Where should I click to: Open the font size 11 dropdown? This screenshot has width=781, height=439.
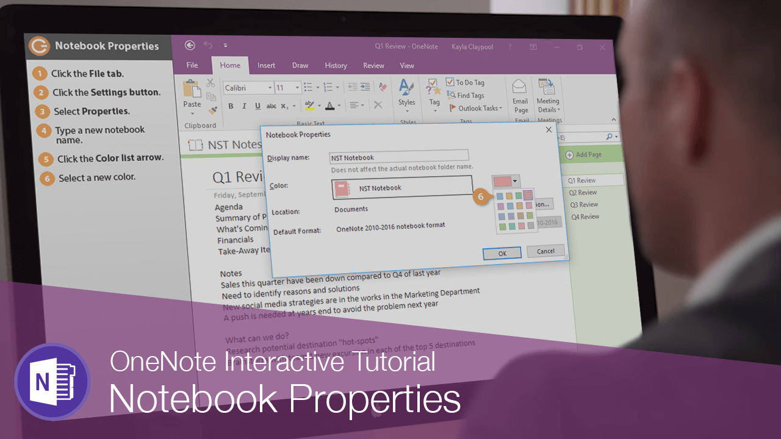(x=297, y=88)
